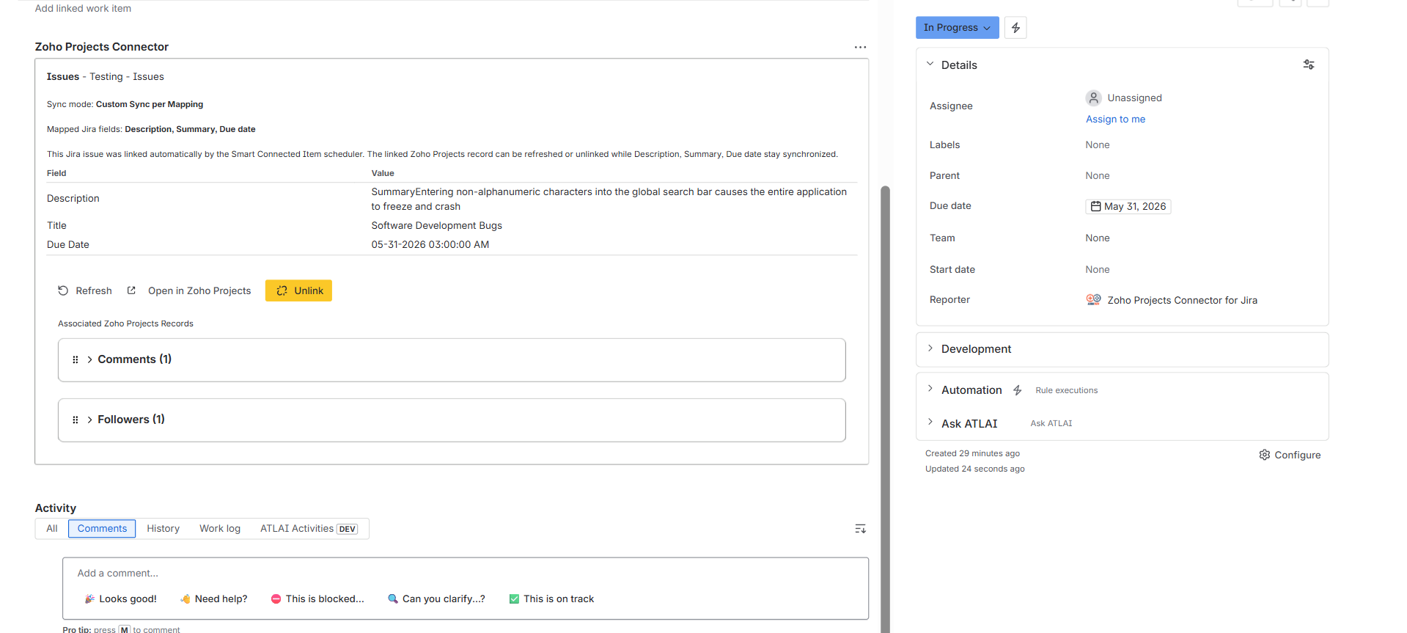Image resolution: width=1407 pixels, height=633 pixels.
Task: Edit the May 31, 2026 due date
Action: tap(1128, 206)
